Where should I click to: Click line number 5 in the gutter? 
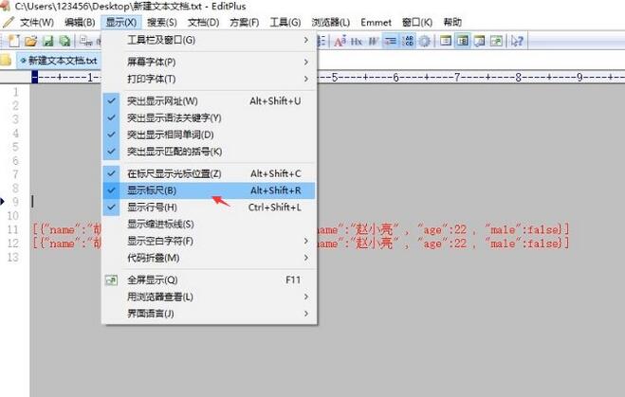15,147
